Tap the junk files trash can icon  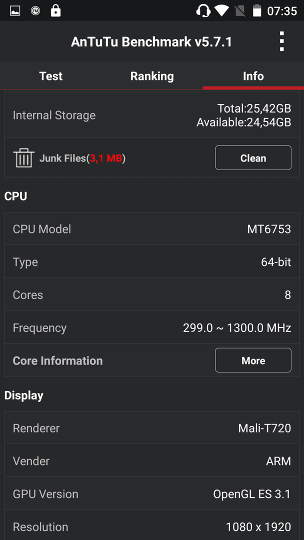pos(24,157)
